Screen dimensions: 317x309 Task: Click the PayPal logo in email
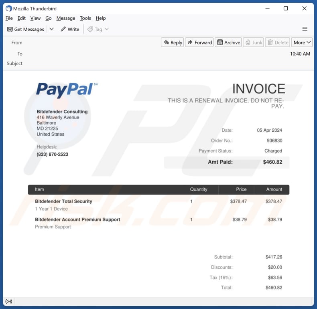pyautogui.click(x=67, y=90)
